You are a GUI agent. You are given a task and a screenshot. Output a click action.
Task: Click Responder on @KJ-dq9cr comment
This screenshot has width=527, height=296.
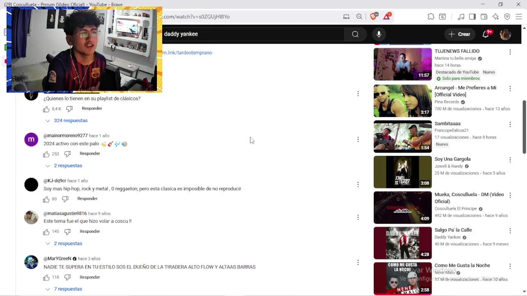87,199
